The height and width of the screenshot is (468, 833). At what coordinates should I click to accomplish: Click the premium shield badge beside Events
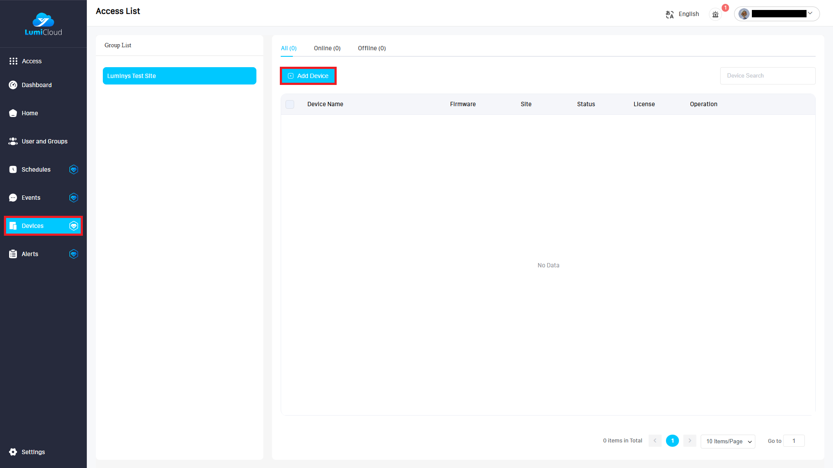[x=74, y=198]
